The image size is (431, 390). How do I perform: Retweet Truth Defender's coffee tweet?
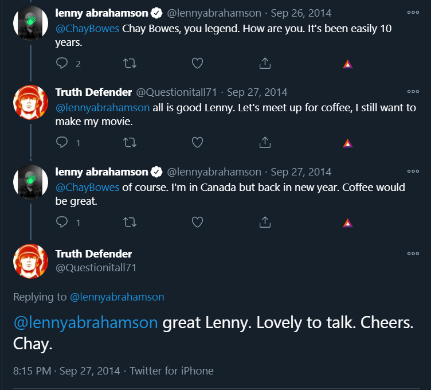coord(130,143)
